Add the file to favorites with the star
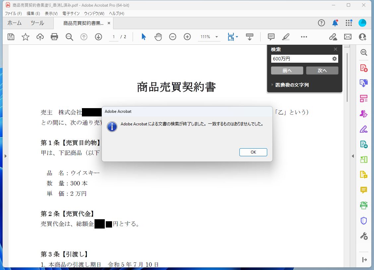The width and height of the screenshot is (374, 270). pyautogui.click(x=25, y=37)
